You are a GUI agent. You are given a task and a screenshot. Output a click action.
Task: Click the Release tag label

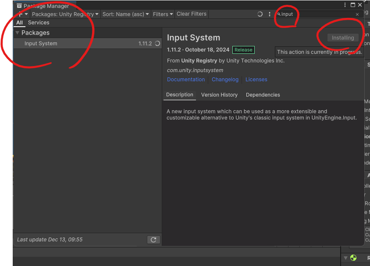243,50
